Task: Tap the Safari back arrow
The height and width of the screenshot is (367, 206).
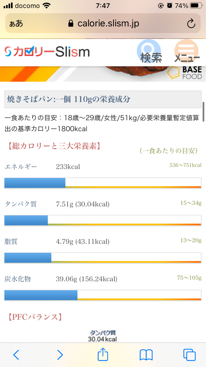Action: click(16, 355)
